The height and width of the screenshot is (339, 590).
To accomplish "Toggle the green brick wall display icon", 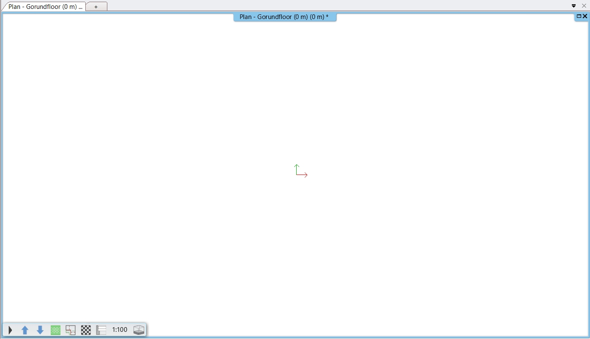I will 55,330.
